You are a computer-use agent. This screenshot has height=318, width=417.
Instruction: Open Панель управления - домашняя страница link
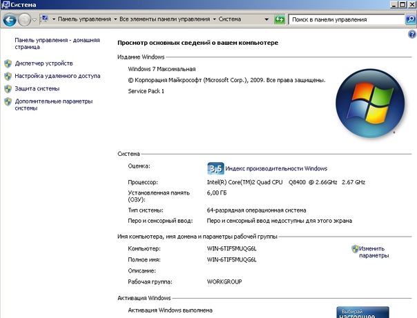[57, 43]
